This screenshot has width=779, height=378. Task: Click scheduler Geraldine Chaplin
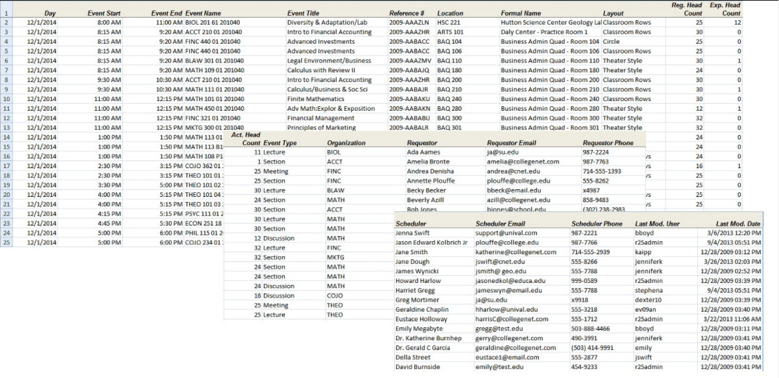pos(421,309)
